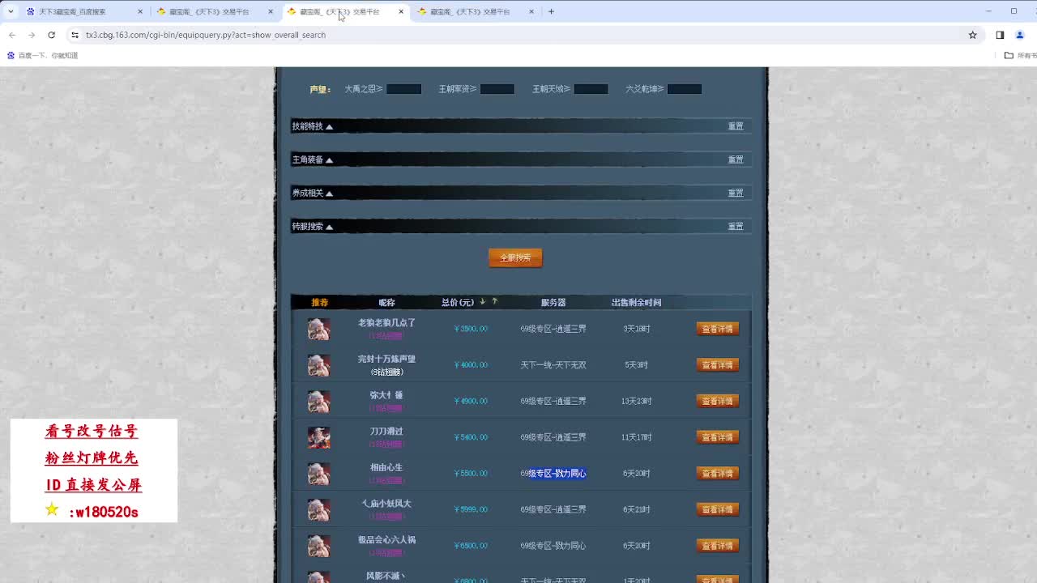Click the highlighted 69级专区-戮力同心 server text
Viewport: 1037px width, 583px height.
(x=553, y=474)
